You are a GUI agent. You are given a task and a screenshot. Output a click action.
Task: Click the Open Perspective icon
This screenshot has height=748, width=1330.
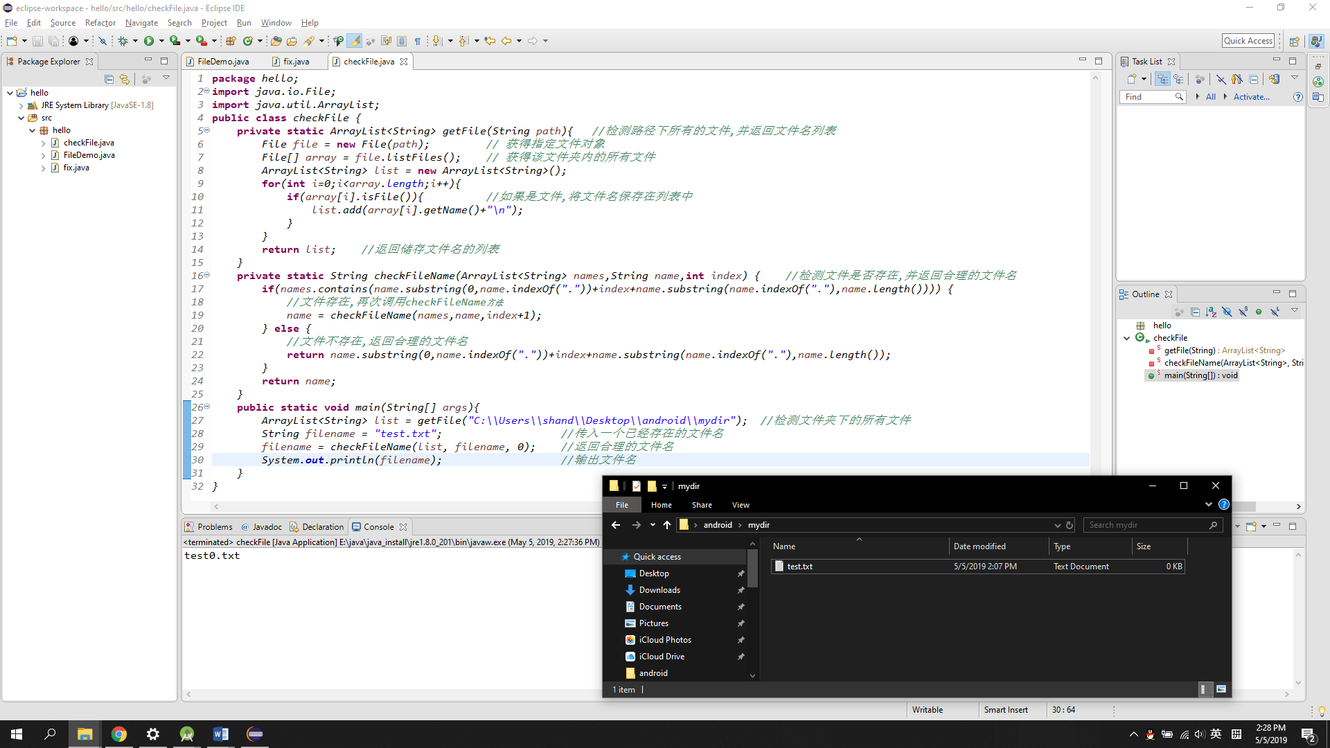tap(1294, 42)
